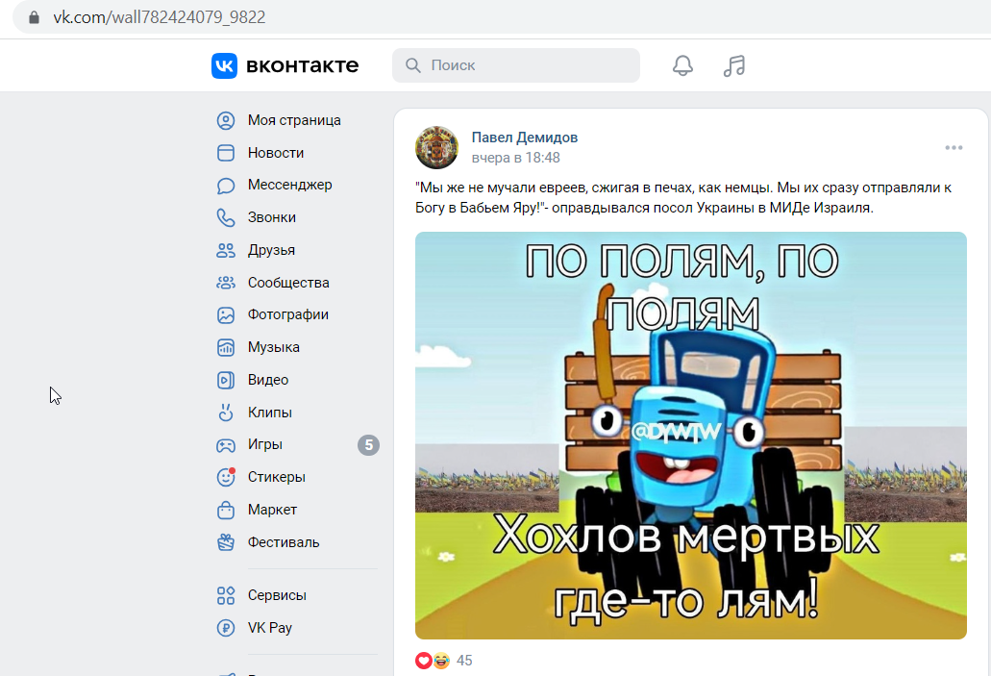Click the post timestamp вчера в 18:48
Screen dimensions: 991x676
click(516, 158)
